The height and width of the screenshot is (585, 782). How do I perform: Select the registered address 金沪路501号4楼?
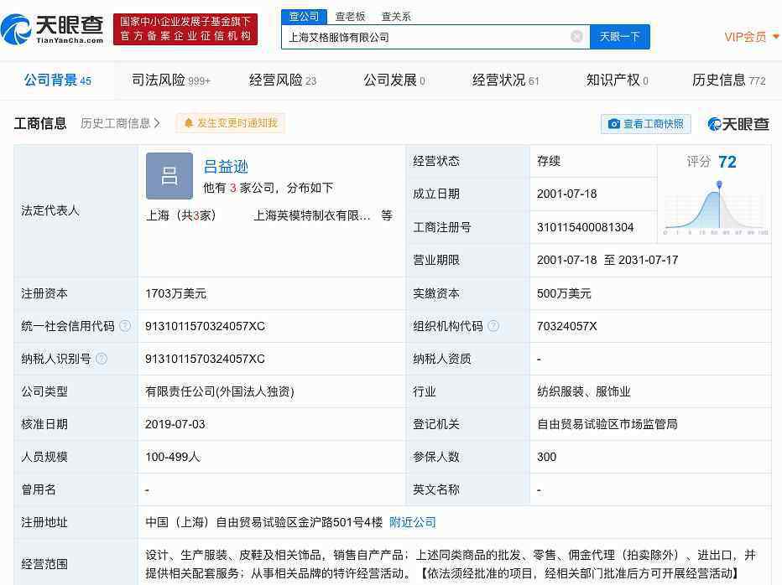tap(263, 522)
